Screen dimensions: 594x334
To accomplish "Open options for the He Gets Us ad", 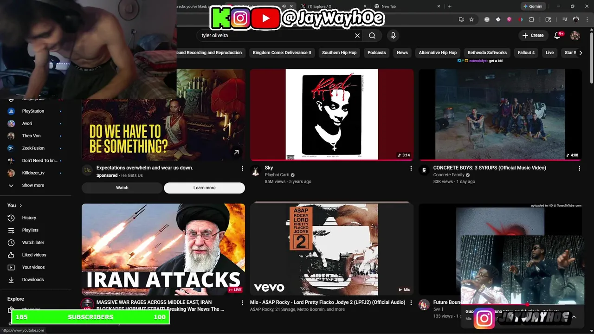I will point(242,168).
